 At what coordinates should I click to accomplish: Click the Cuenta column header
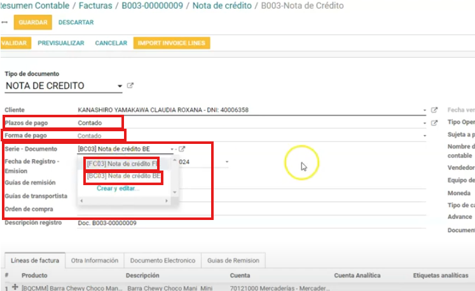pos(240,276)
